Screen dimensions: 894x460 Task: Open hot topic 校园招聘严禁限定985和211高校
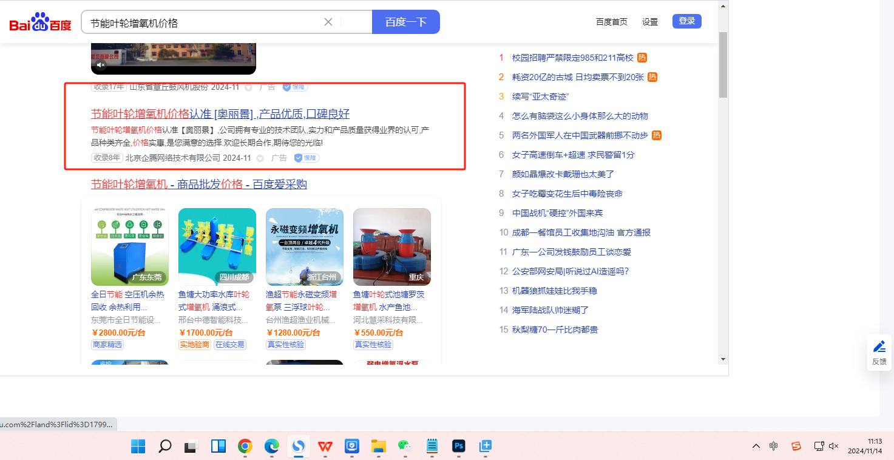(573, 58)
